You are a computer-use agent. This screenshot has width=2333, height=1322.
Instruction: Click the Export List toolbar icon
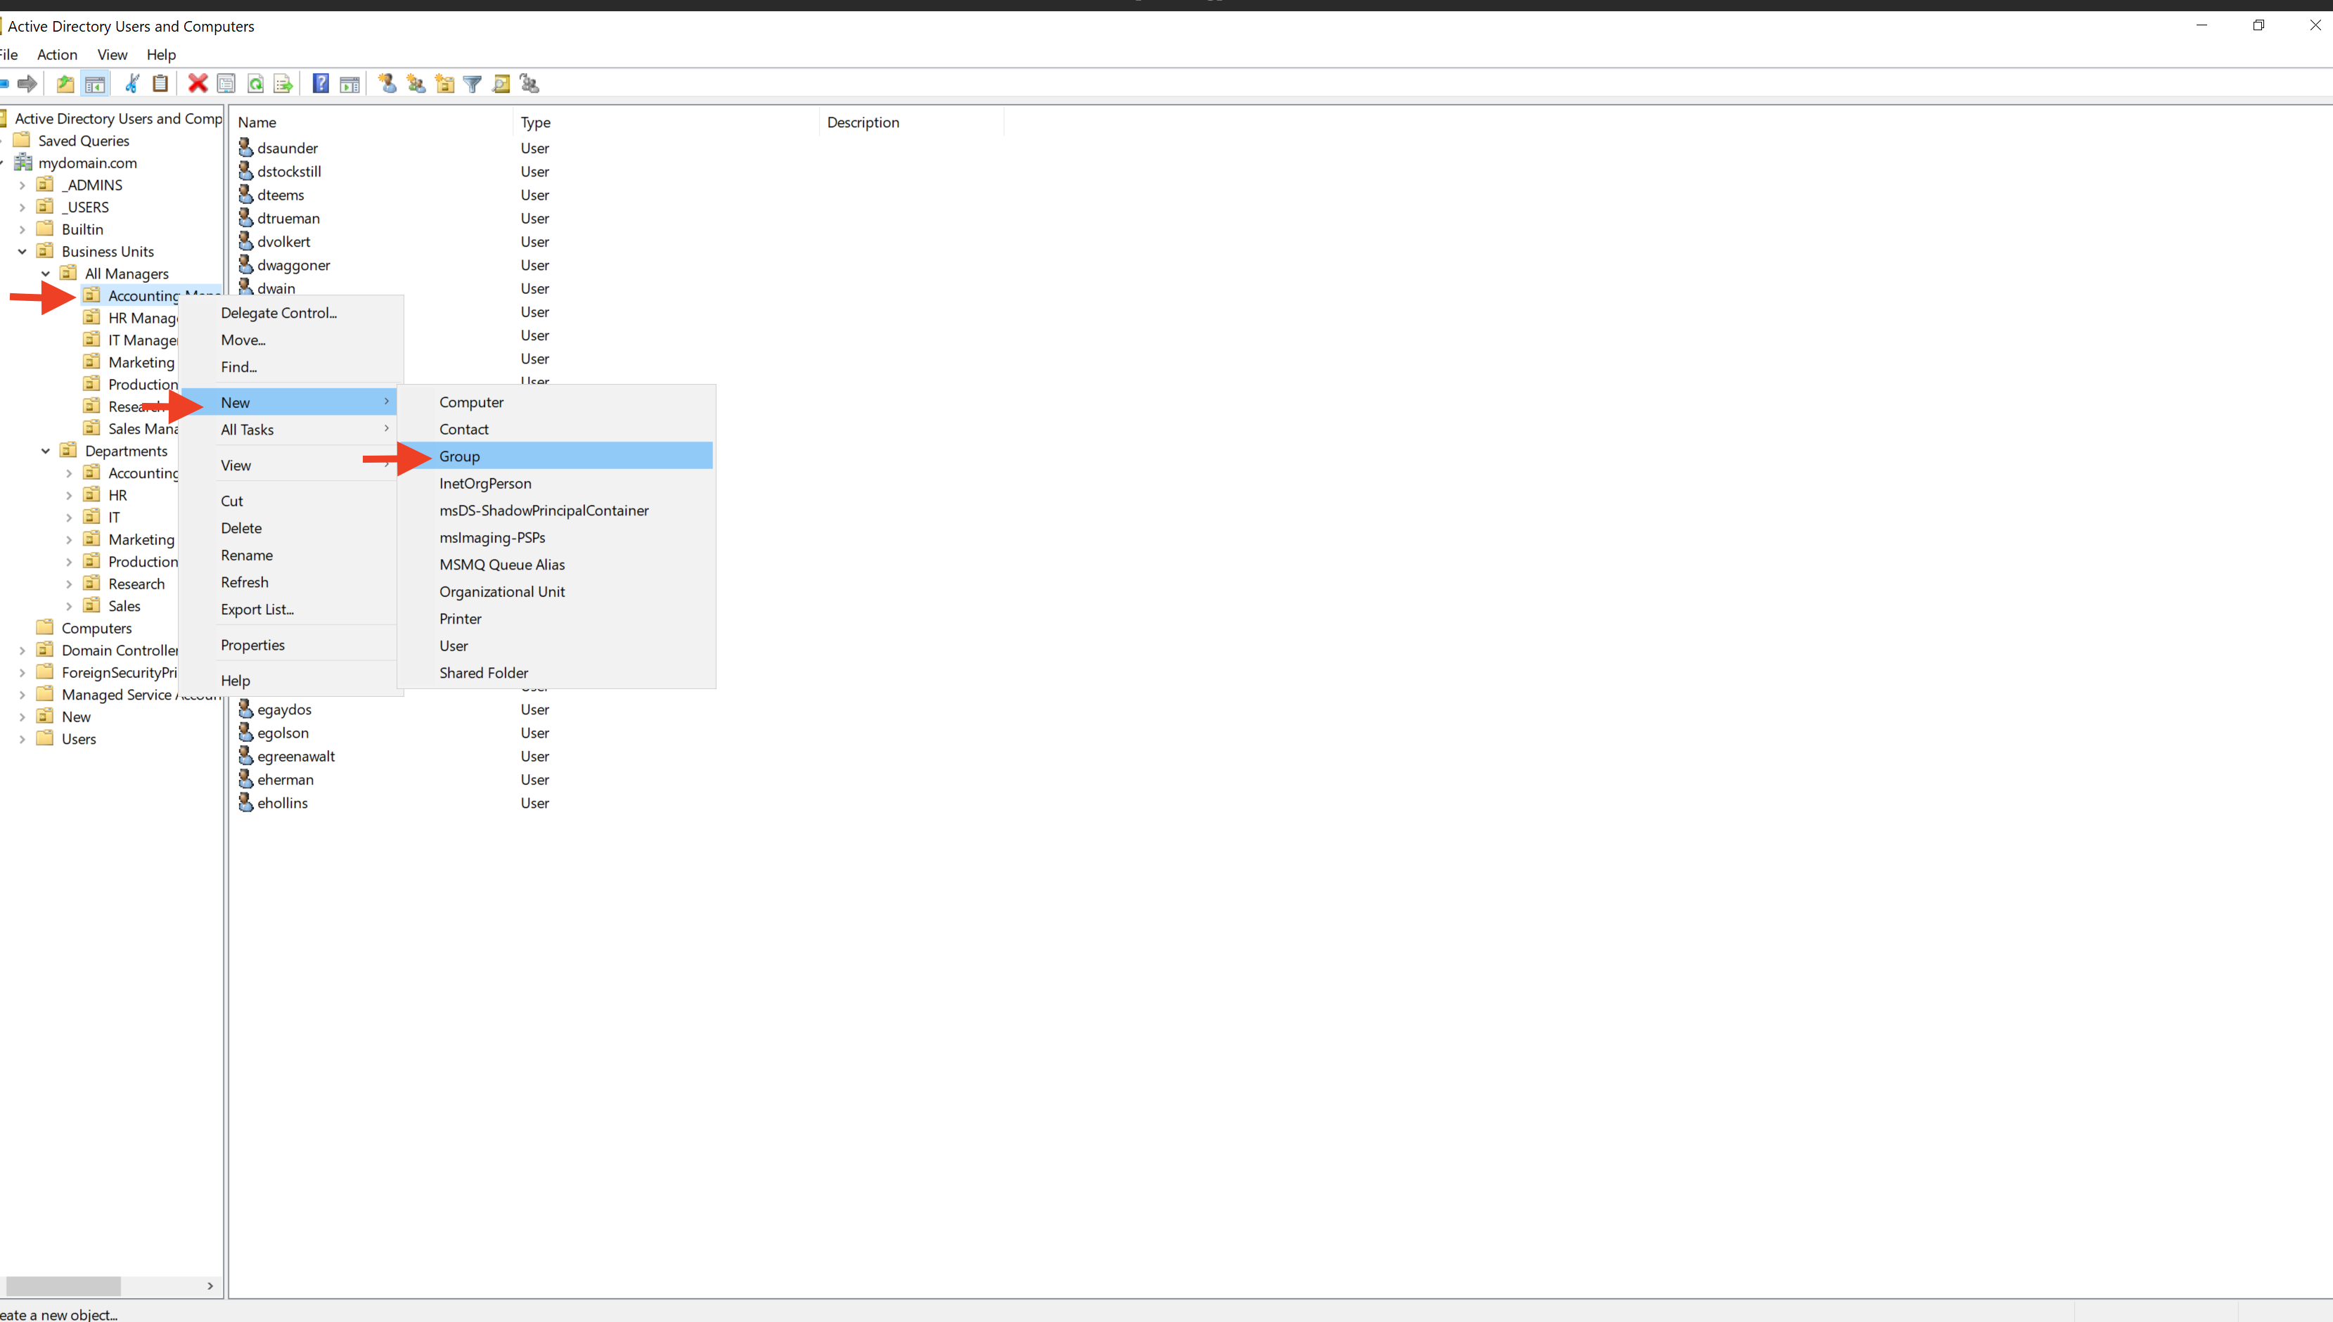click(x=283, y=84)
